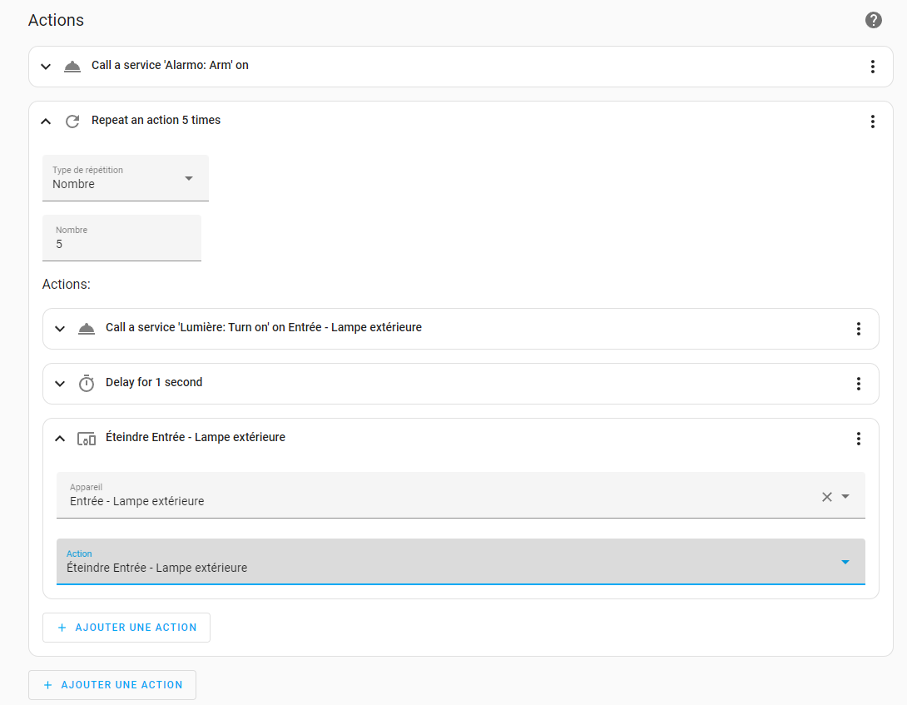The width and height of the screenshot is (907, 705).
Task: Click the Nombre input field showing 5
Action: (x=122, y=238)
